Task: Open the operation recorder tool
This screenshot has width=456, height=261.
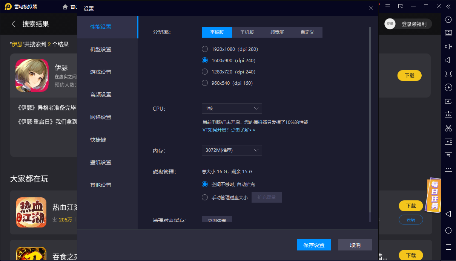Action: pos(448,87)
